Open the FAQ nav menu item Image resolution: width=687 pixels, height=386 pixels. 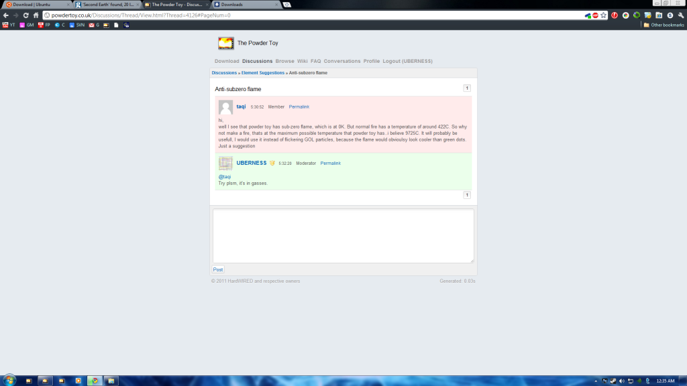[x=315, y=61]
